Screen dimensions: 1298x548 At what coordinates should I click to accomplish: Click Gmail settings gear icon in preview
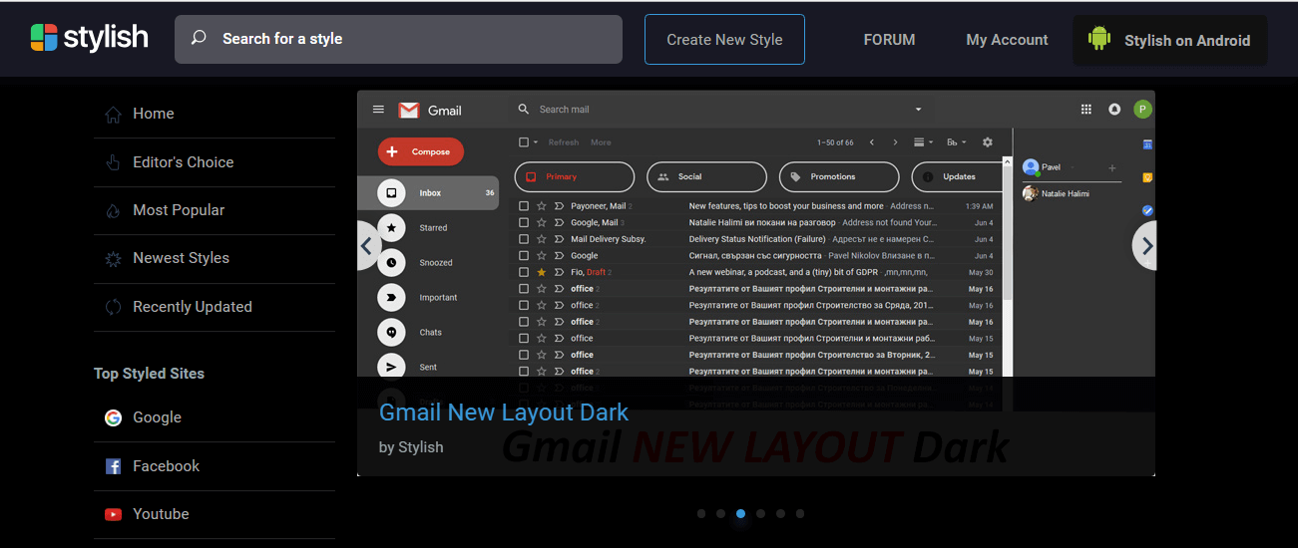(988, 142)
